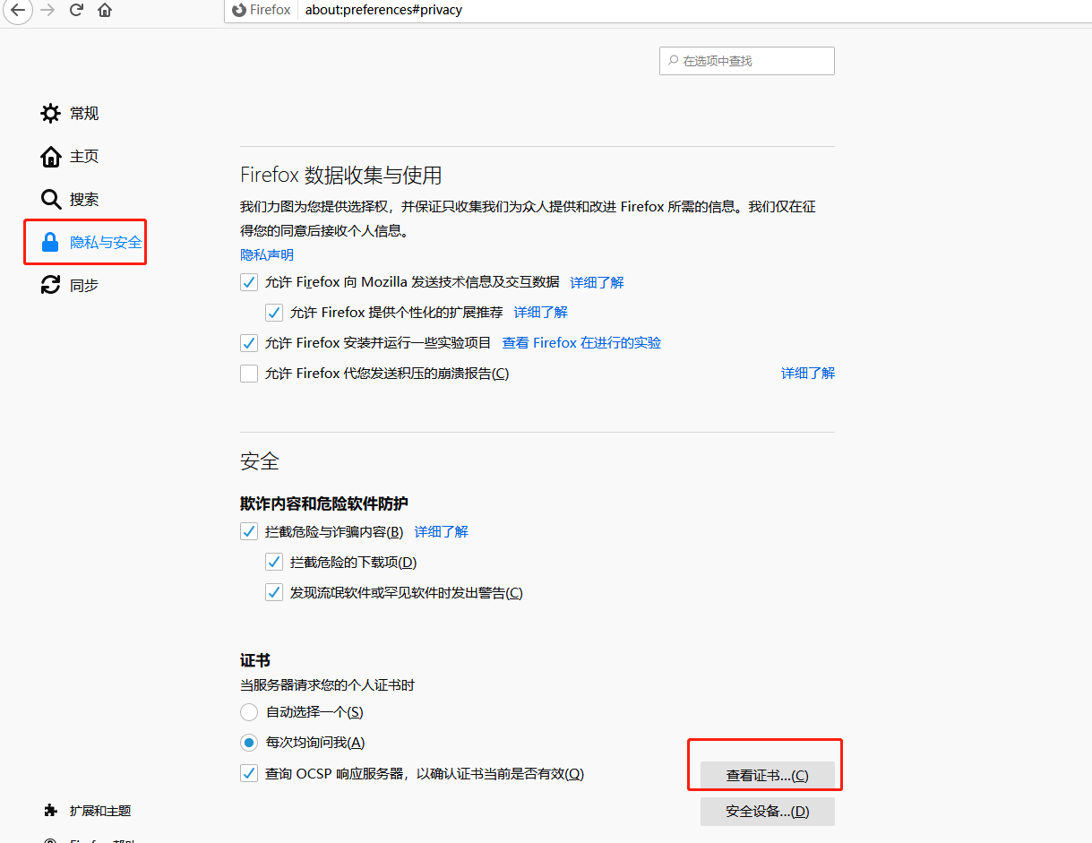Click the browser back arrow button
1092x843 pixels.
[17, 11]
